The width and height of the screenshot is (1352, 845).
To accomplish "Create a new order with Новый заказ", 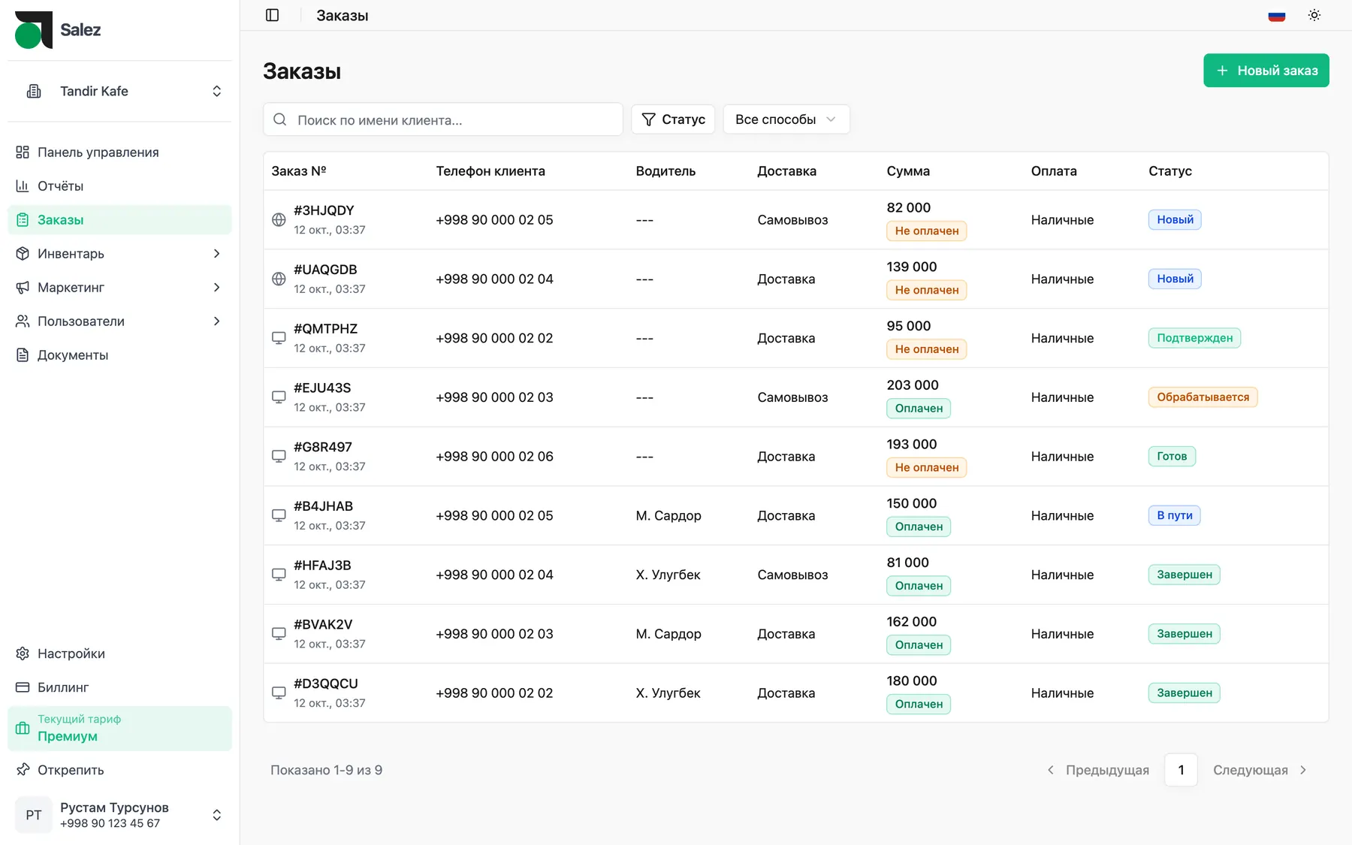I will (x=1266, y=71).
